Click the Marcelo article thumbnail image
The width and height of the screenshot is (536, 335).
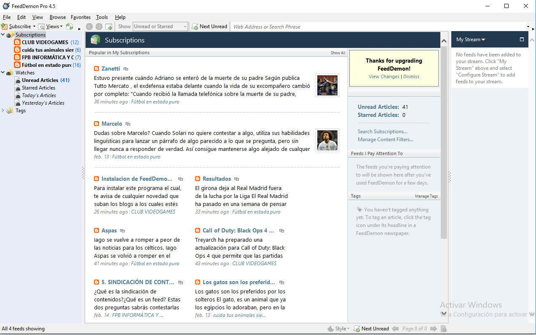tap(327, 140)
